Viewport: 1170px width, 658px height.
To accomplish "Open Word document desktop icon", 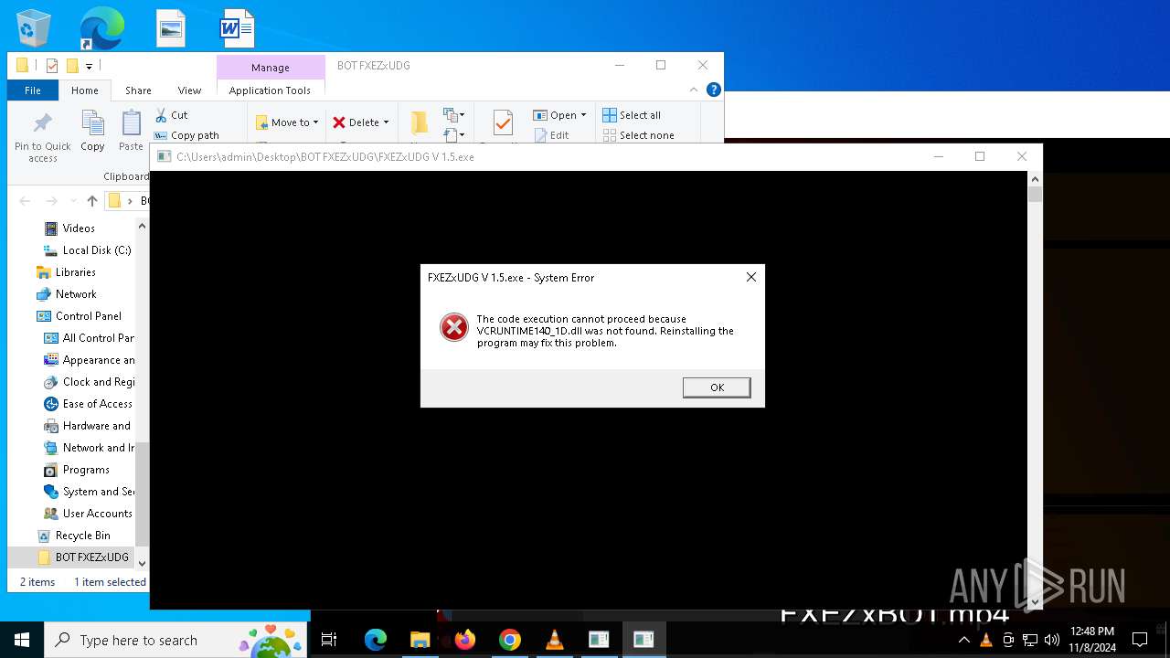I will (x=237, y=29).
